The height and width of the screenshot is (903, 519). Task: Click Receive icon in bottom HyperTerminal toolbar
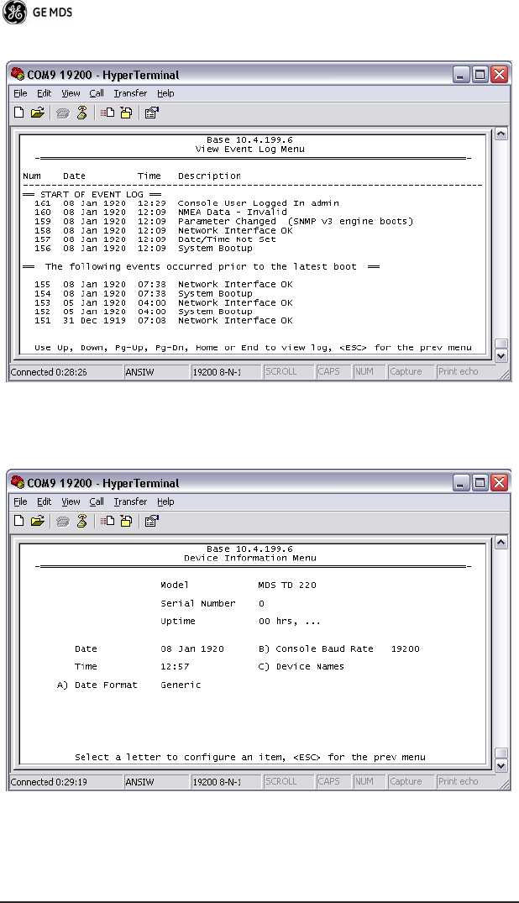coord(126,521)
